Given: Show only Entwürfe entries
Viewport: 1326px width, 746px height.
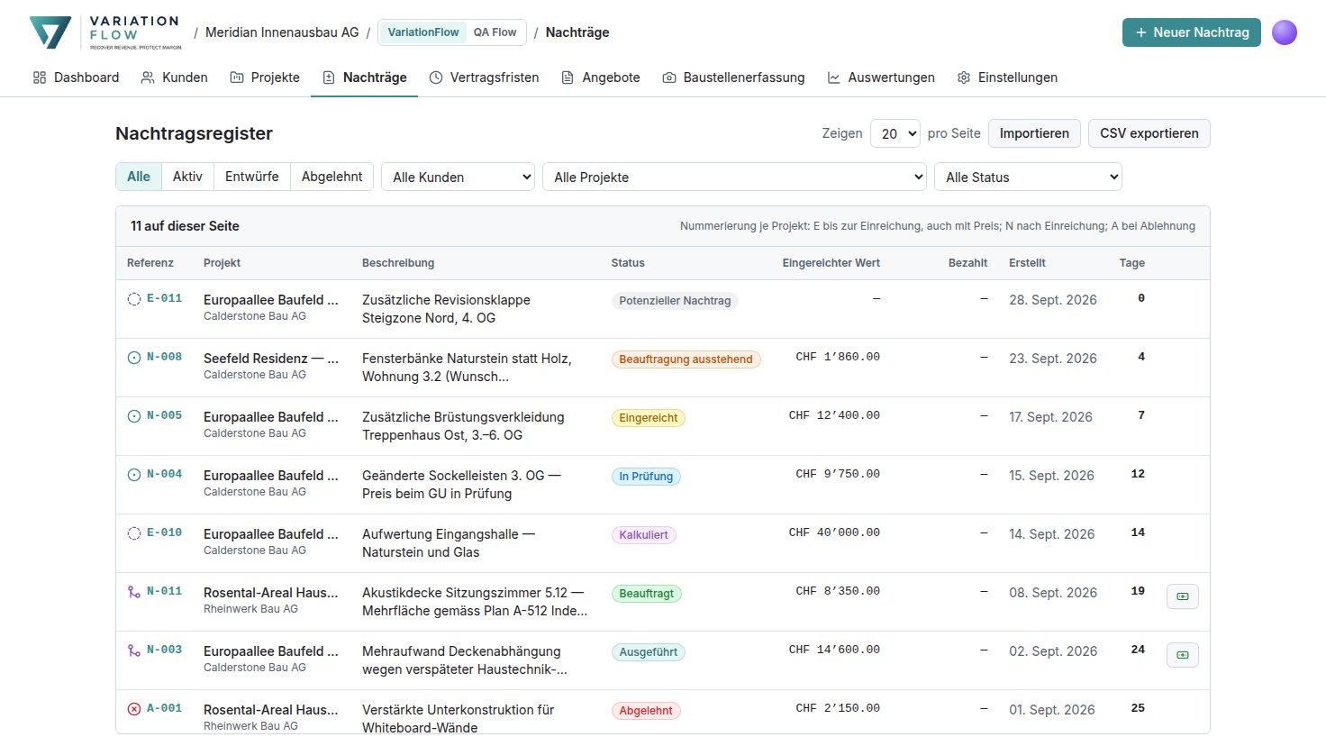Looking at the screenshot, I should tap(252, 177).
